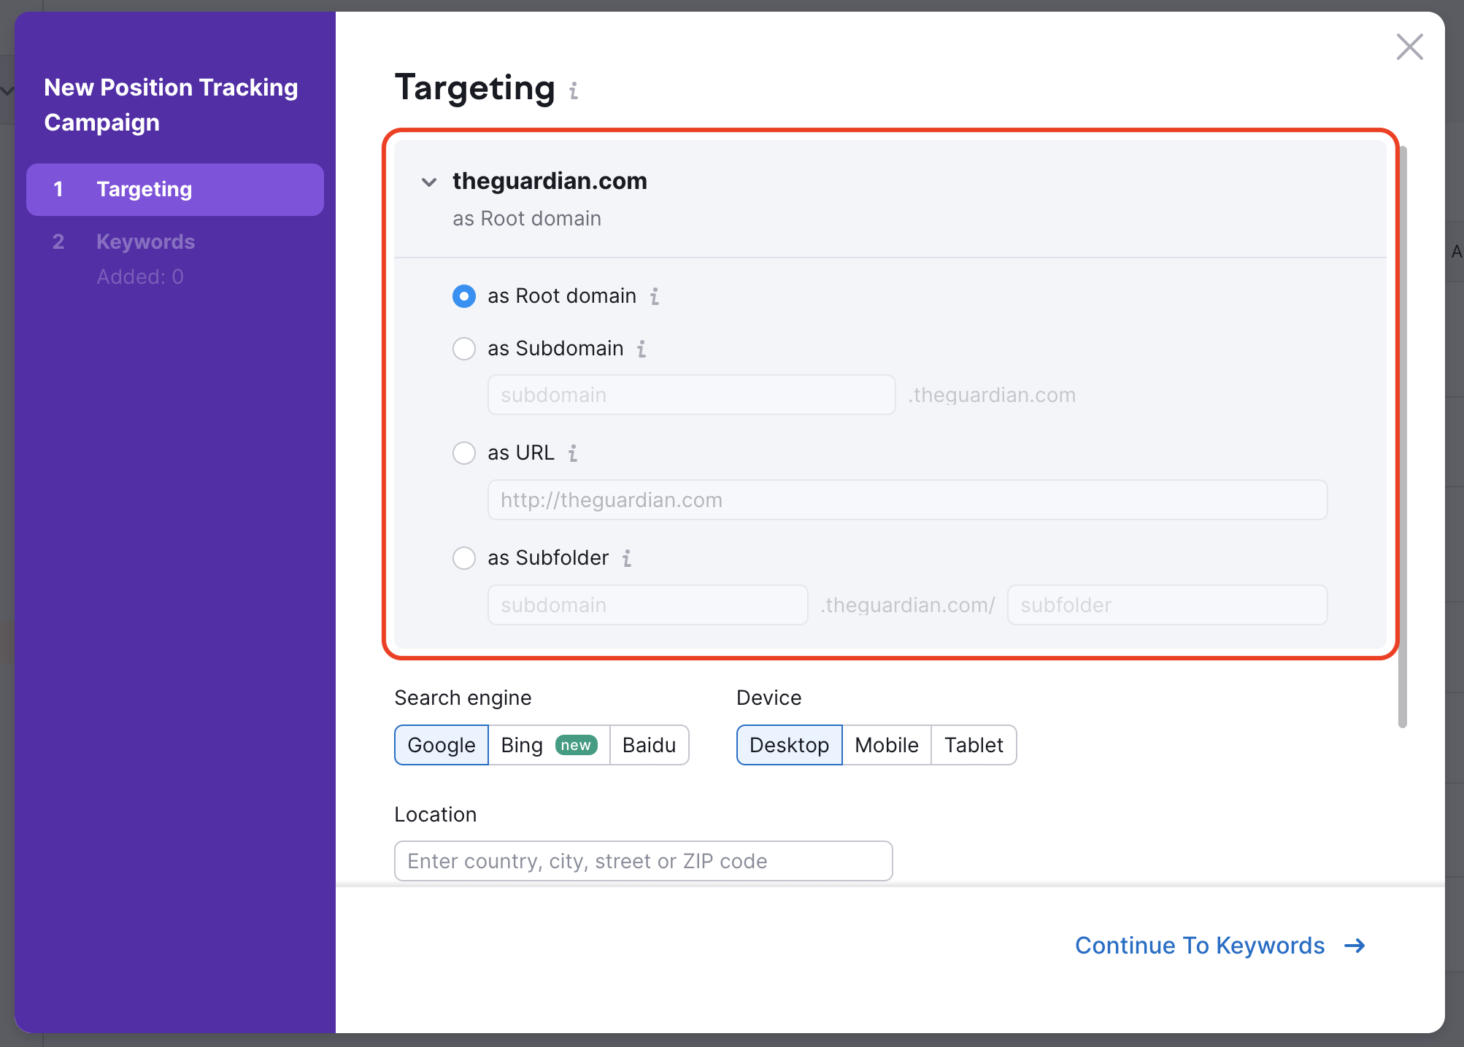Screen dimensions: 1464x1047
Task: Select the as Root domain radio button
Action: [464, 296]
